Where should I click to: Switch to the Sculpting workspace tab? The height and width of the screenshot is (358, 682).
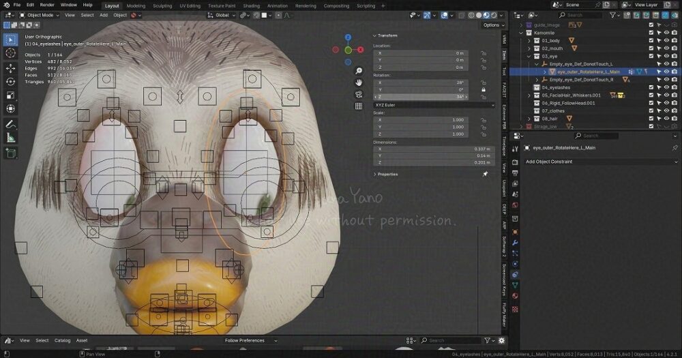pyautogui.click(x=162, y=5)
